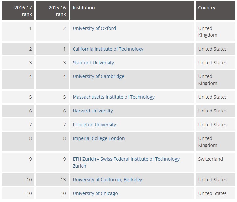
Task: Open the Stanford University link
Action: coord(93,63)
